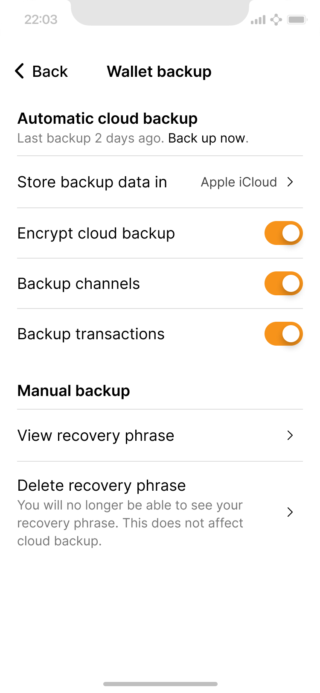Click the cellular signal strength icon
Image resolution: width=320 pixels, height=693 pixels.
pos(258,20)
